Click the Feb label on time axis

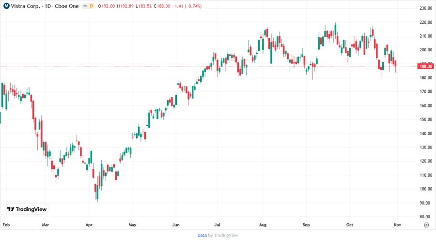coord(6,225)
